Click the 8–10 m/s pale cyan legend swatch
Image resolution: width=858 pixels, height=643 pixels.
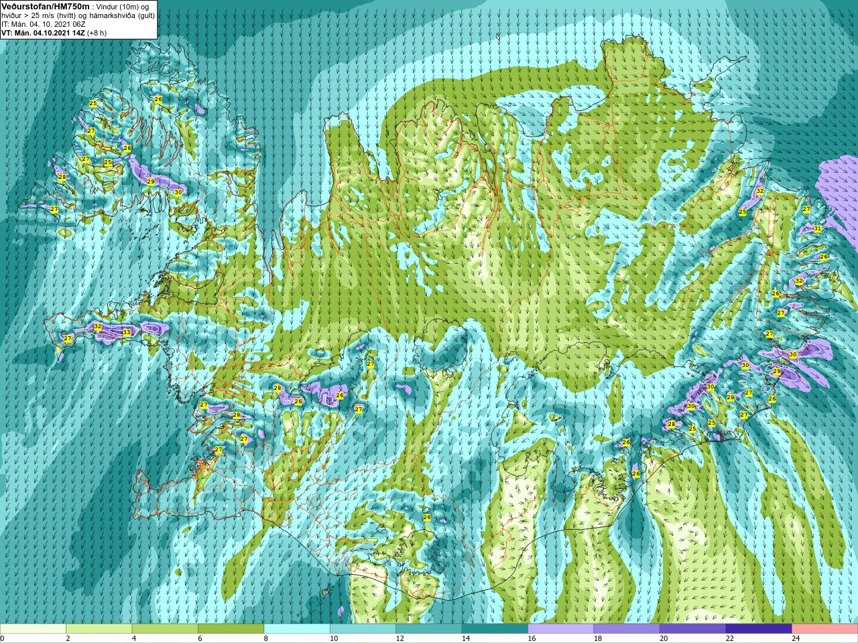pyautogui.click(x=297, y=629)
